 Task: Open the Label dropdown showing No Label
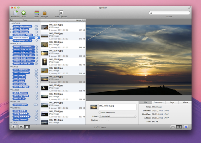[x=117, y=116]
